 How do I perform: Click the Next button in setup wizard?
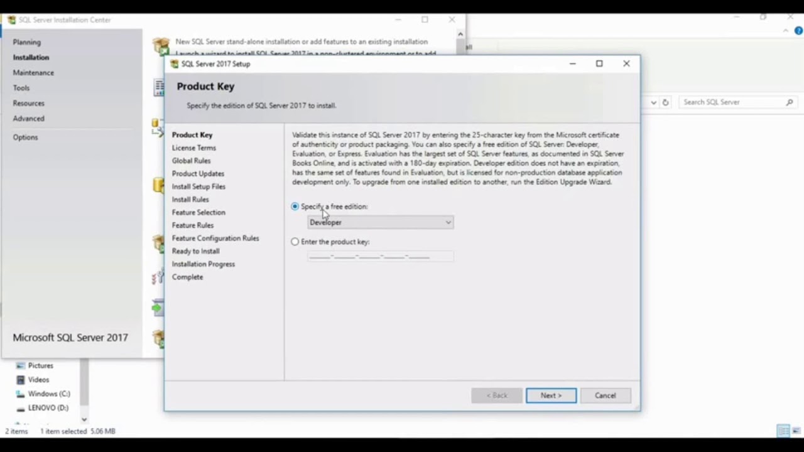pos(551,395)
